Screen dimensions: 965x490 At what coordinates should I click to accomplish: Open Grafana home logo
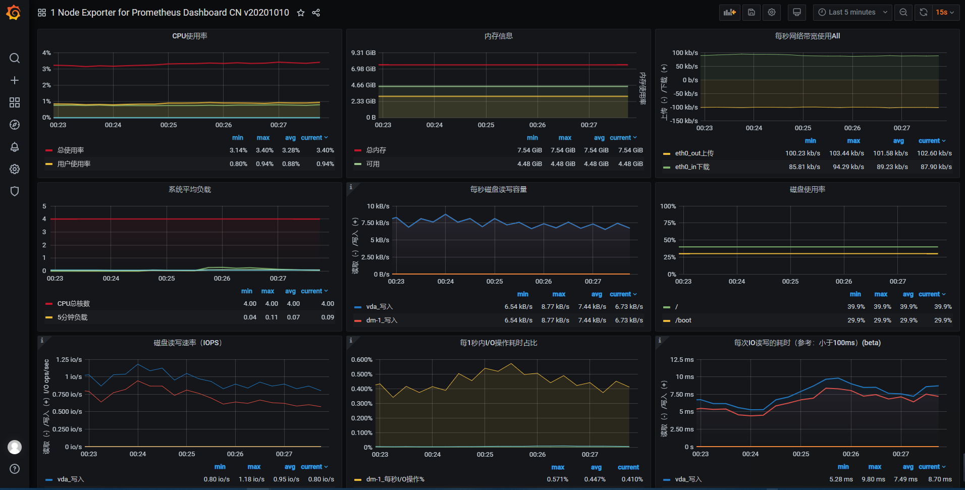tap(14, 12)
